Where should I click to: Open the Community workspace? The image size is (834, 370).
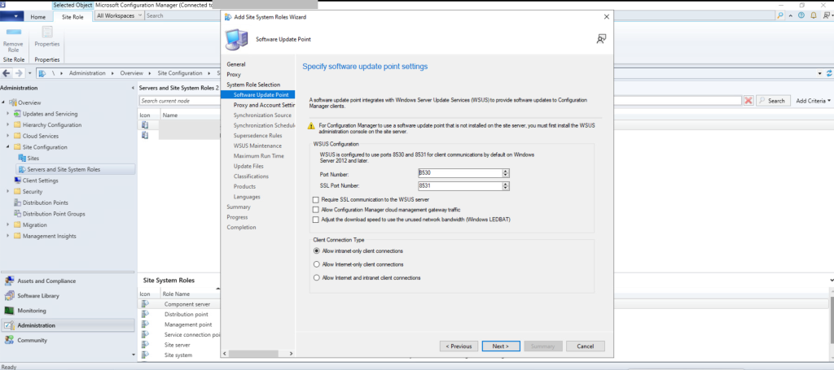click(32, 340)
